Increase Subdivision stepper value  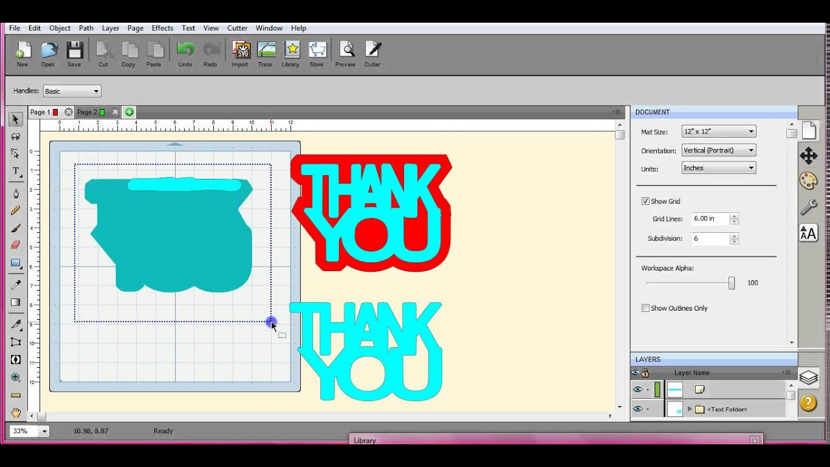pyautogui.click(x=734, y=235)
